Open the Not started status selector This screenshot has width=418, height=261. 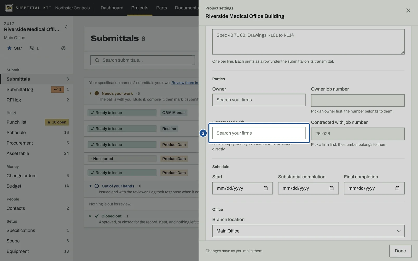pos(122,159)
